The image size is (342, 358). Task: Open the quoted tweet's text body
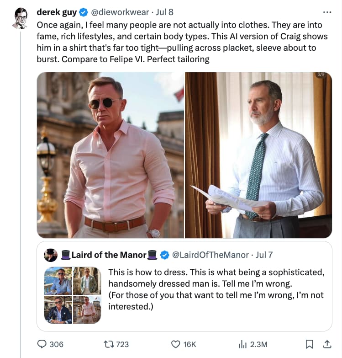216,289
